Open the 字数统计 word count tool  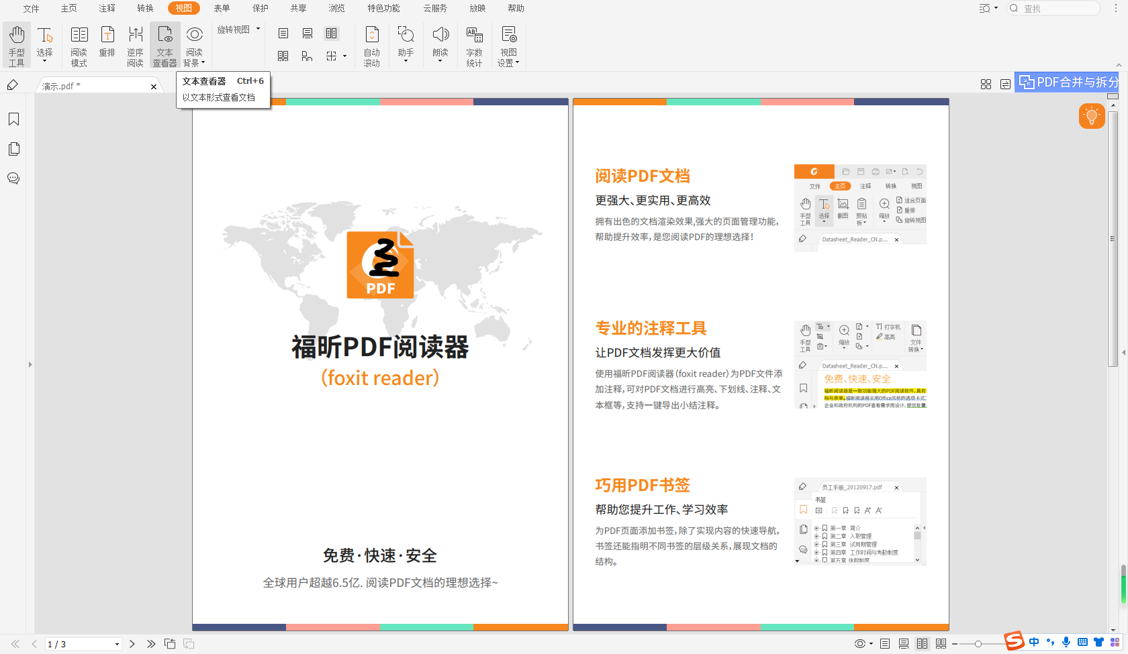[475, 44]
